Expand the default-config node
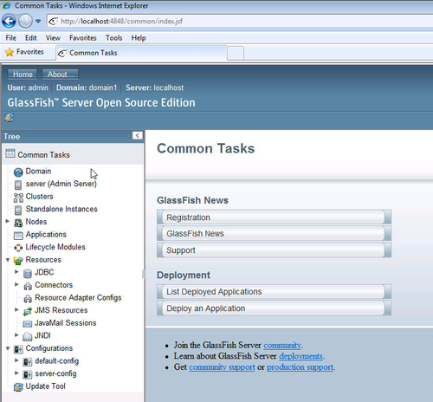The width and height of the screenshot is (433, 402). tap(16, 360)
